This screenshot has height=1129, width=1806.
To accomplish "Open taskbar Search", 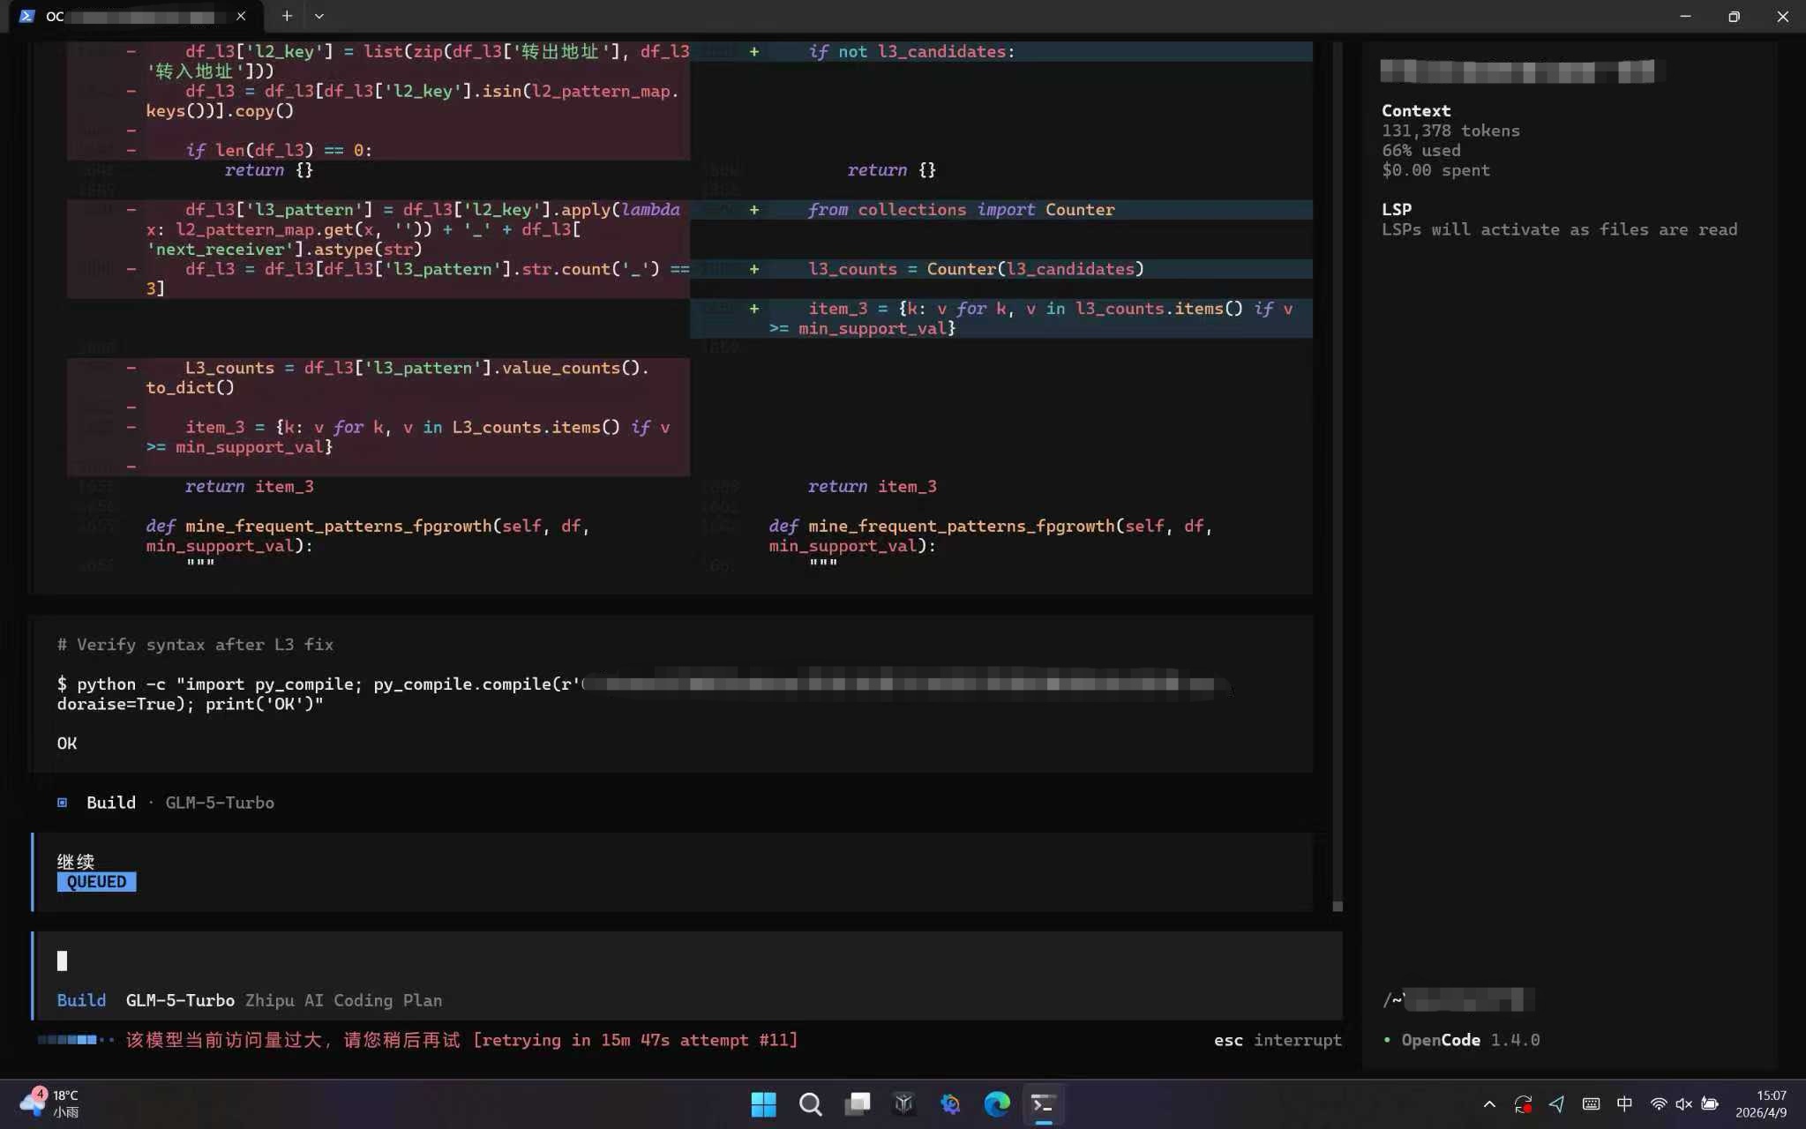I will point(810,1104).
